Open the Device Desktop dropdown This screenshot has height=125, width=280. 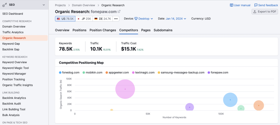point(144,19)
